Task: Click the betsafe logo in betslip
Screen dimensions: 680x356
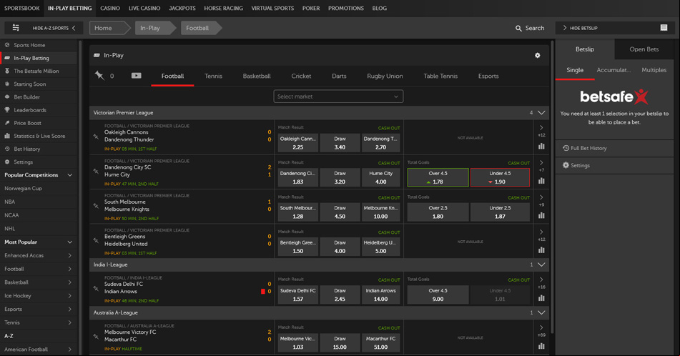Action: click(614, 97)
